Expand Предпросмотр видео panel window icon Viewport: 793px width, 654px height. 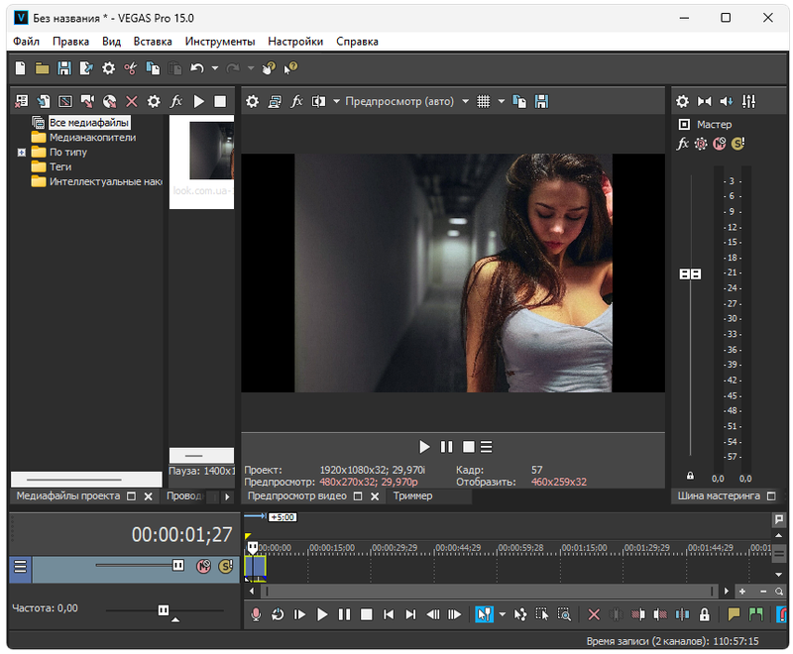(x=358, y=496)
